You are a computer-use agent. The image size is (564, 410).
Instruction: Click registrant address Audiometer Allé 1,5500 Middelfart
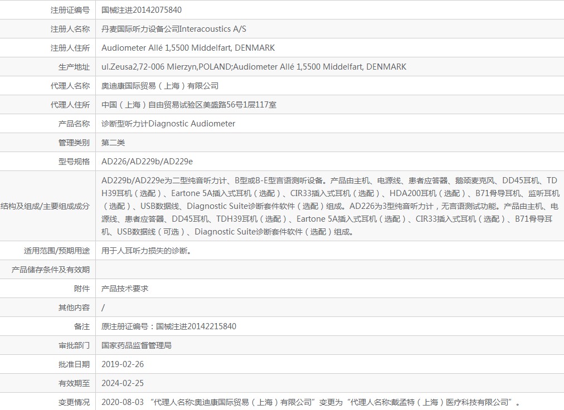coord(188,48)
